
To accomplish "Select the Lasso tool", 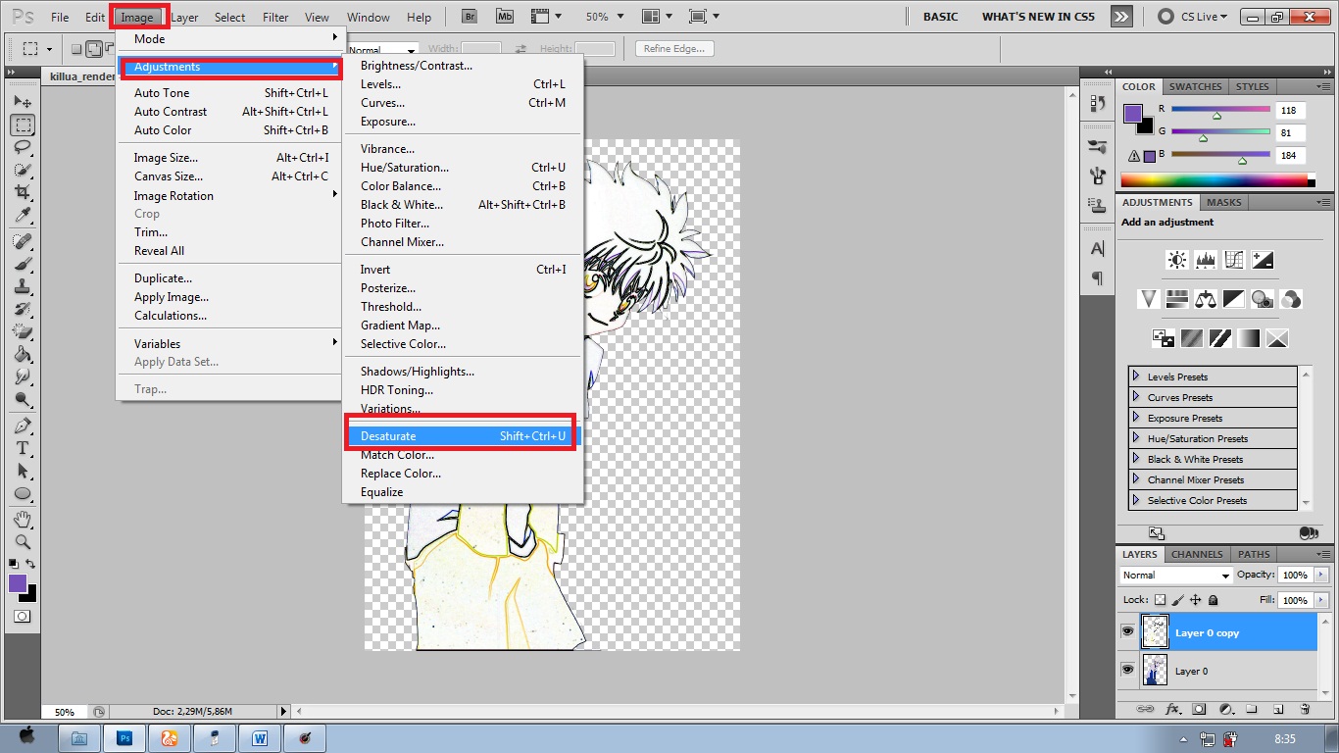I will (x=23, y=148).
